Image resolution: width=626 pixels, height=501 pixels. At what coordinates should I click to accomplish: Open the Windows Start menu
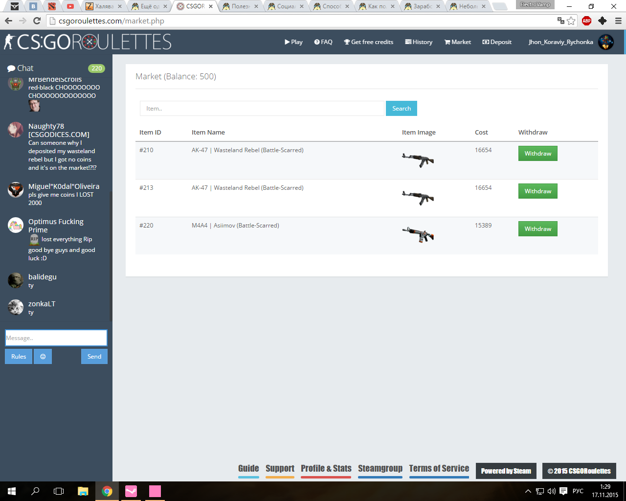pyautogui.click(x=12, y=491)
